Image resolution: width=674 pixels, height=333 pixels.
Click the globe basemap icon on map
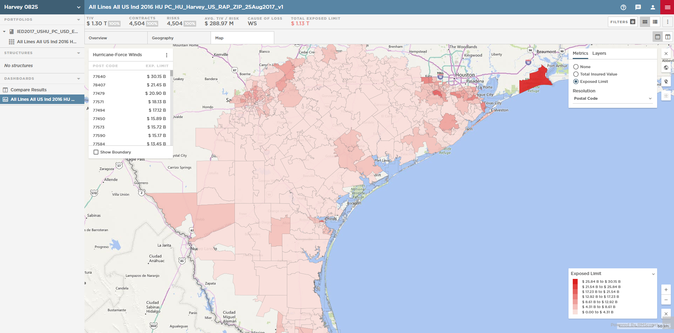coord(666,68)
